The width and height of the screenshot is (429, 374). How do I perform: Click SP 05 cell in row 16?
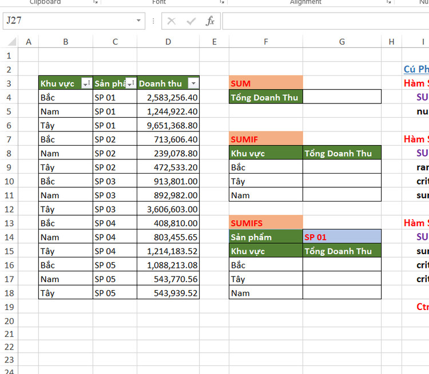(115, 265)
